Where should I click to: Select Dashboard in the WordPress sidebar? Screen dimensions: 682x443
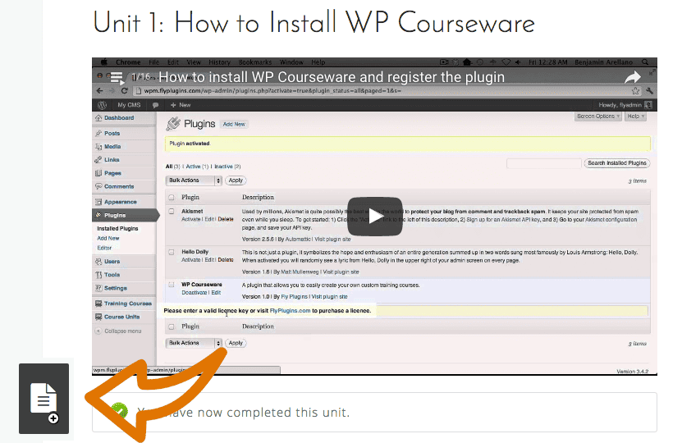[x=119, y=118]
